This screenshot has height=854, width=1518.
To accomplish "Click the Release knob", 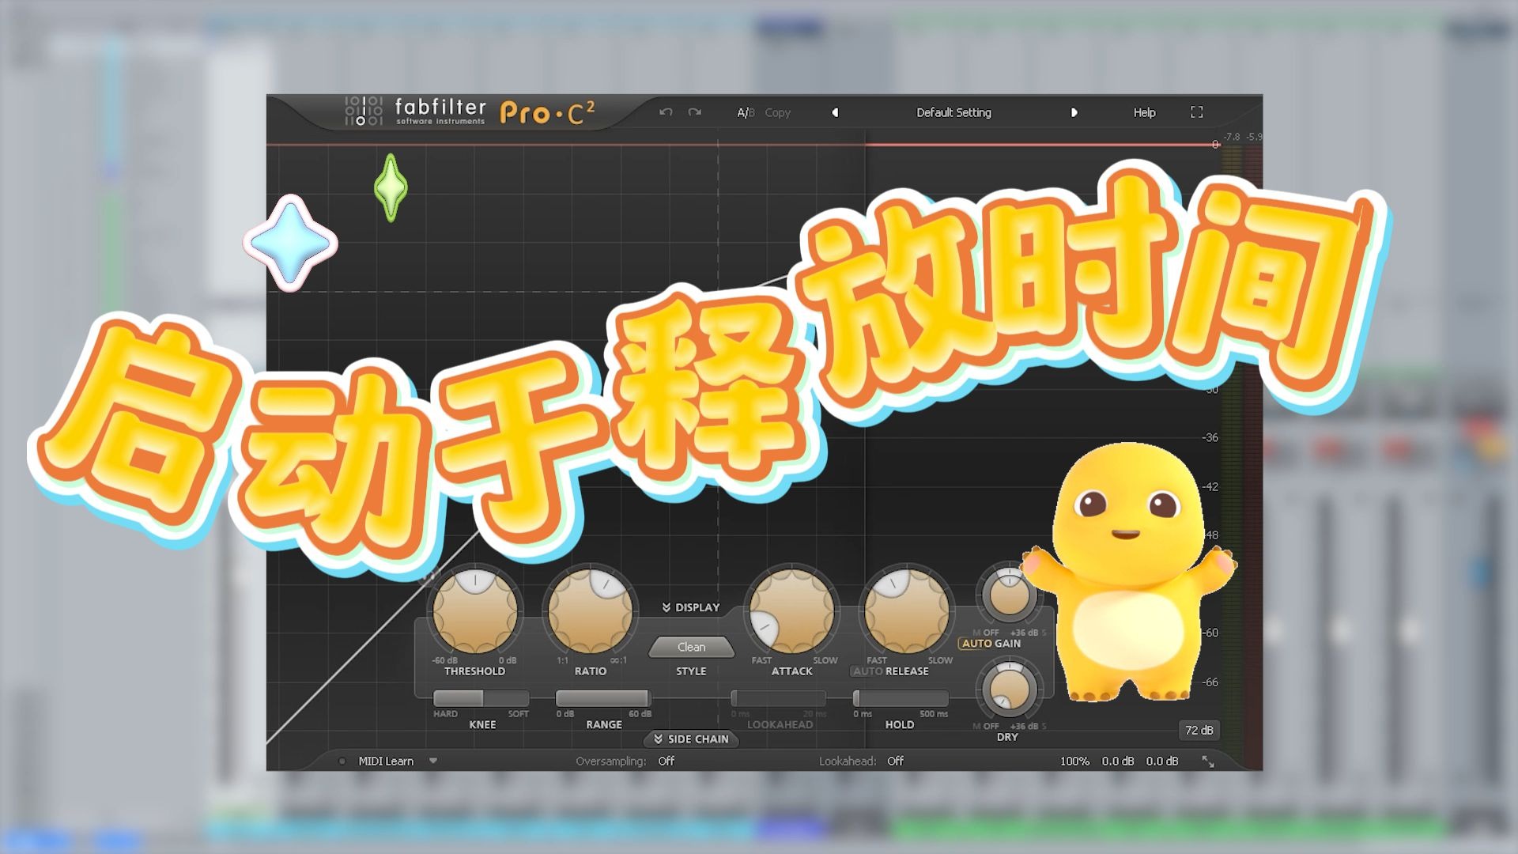I will (x=907, y=610).
